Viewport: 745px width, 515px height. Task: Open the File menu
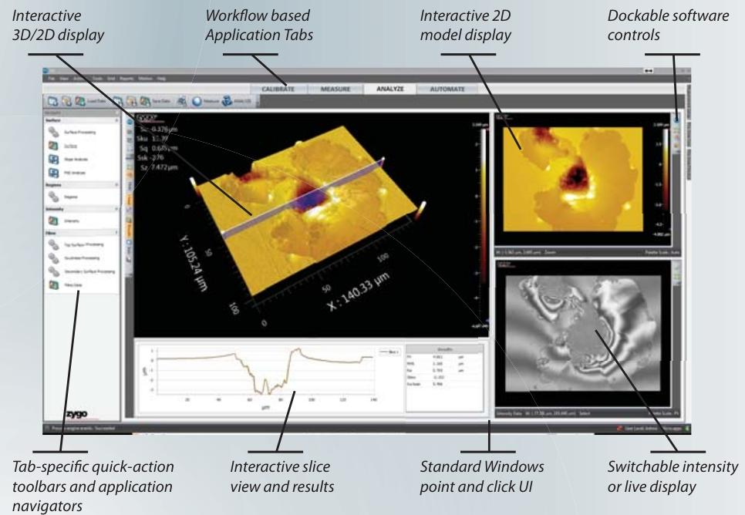[x=52, y=79]
